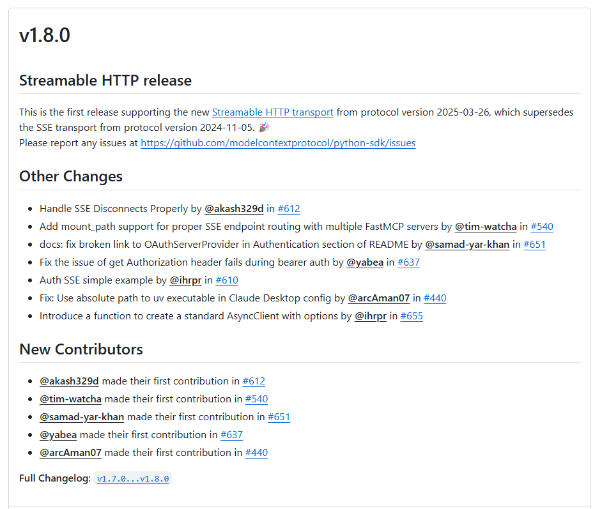This screenshot has width=602, height=509.
Task: Open pull request #655 link
Action: pos(412,316)
